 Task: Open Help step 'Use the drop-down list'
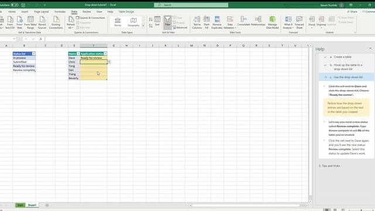click(346, 77)
